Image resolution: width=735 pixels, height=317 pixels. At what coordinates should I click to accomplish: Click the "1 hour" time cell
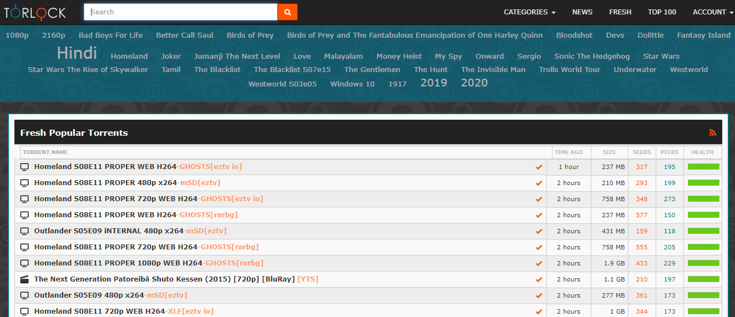(569, 167)
